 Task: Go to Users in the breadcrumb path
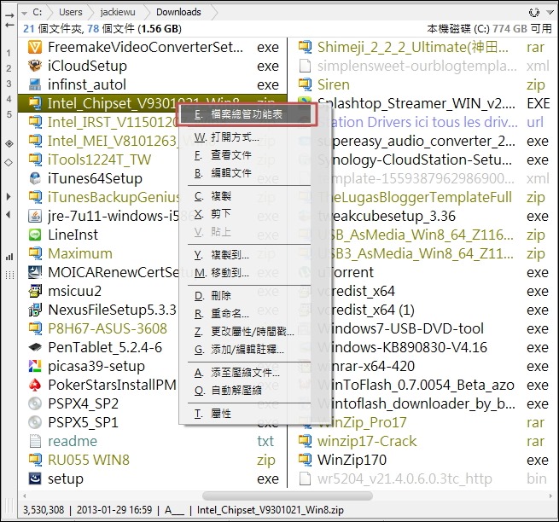click(x=71, y=12)
